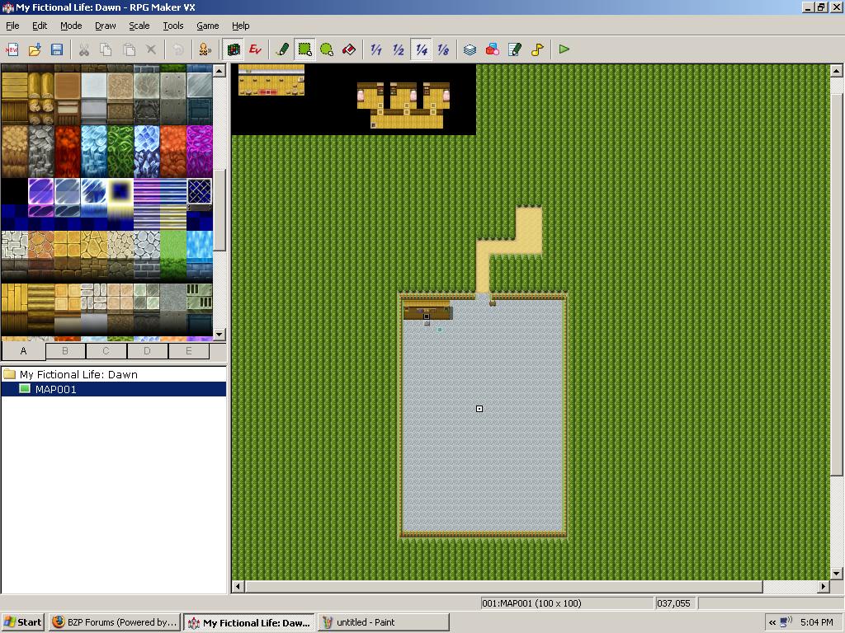Open an existing project
Screen dimensions: 845x633
(34, 49)
